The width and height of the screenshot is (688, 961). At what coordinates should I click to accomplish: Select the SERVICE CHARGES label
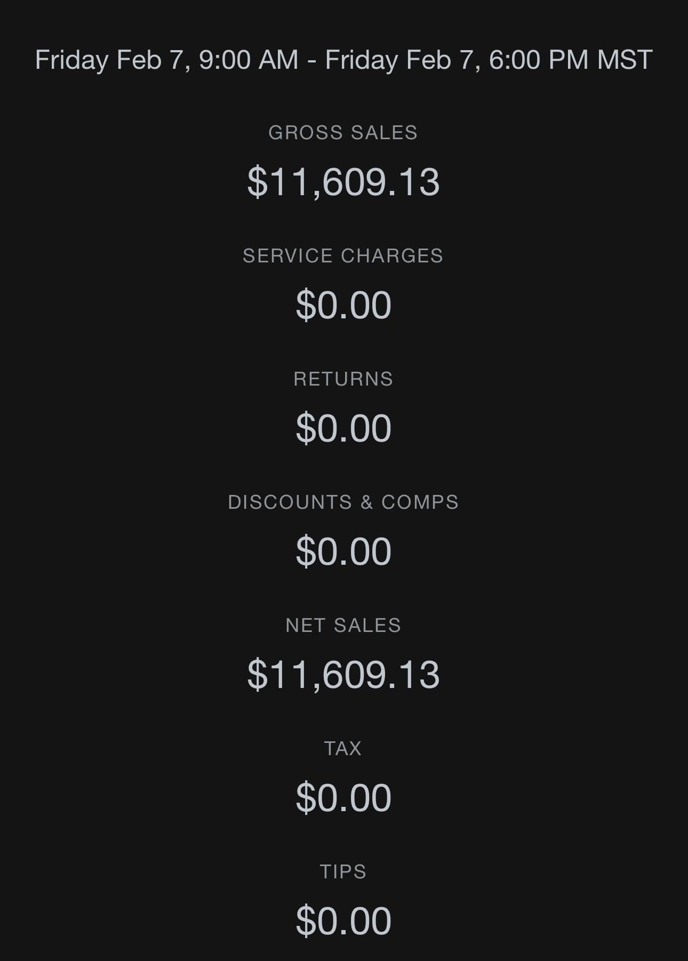tap(343, 256)
